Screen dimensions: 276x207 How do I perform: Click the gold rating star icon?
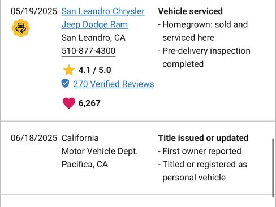click(69, 70)
